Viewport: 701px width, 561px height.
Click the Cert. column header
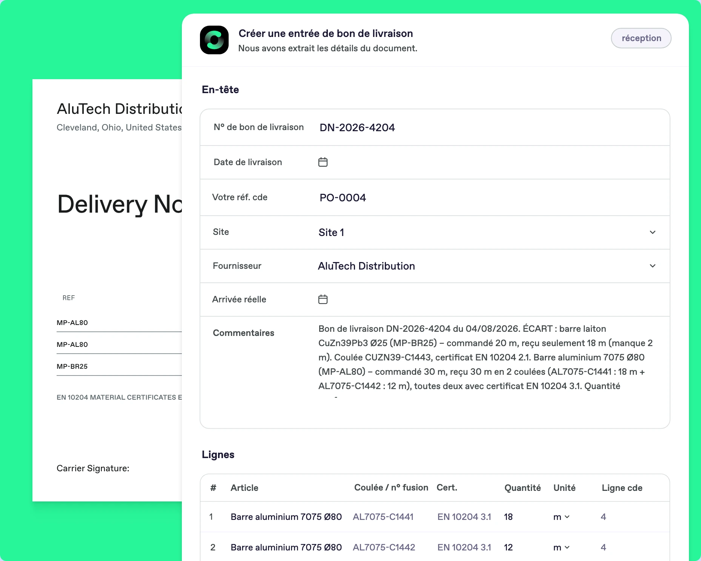point(447,487)
